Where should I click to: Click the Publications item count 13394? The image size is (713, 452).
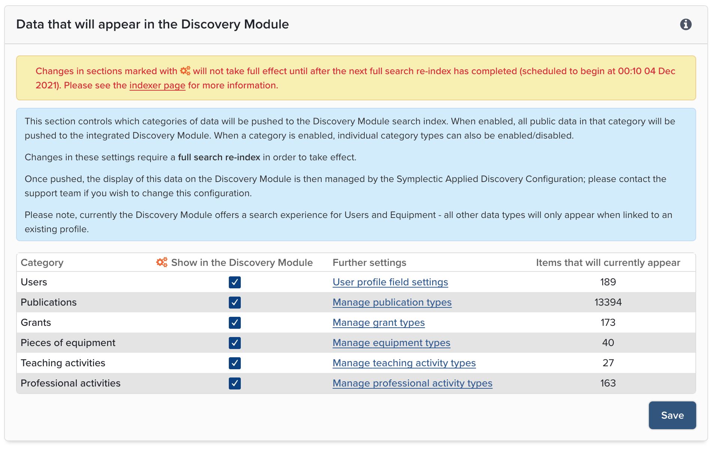607,302
